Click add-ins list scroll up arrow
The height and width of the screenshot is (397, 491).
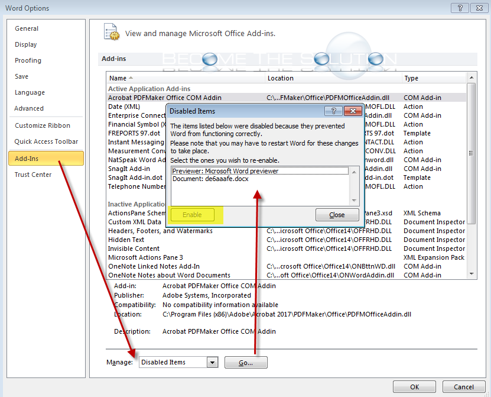pyautogui.click(x=472, y=78)
